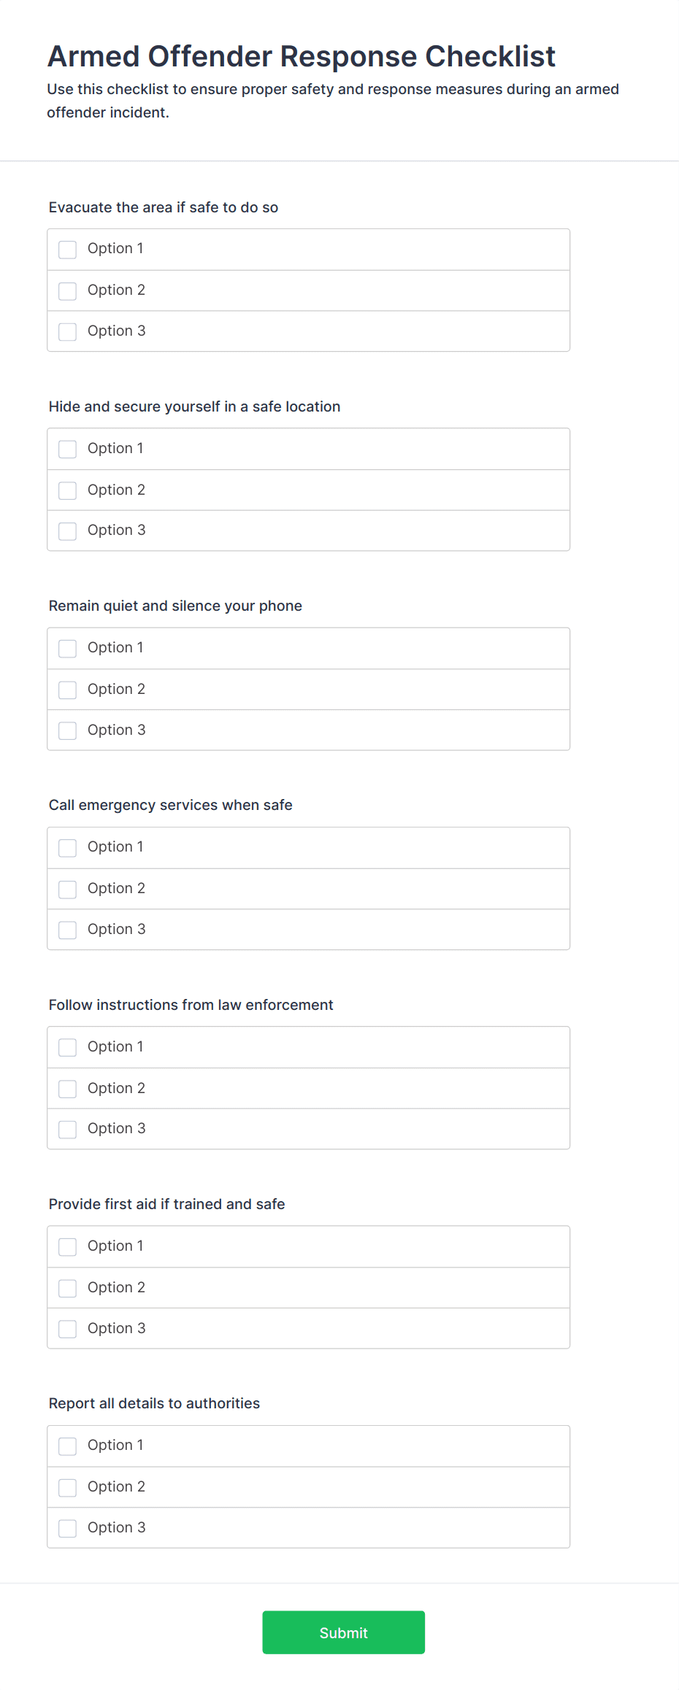Check Option 3 under Call emergency services
The image size is (679, 1690).
[67, 930]
